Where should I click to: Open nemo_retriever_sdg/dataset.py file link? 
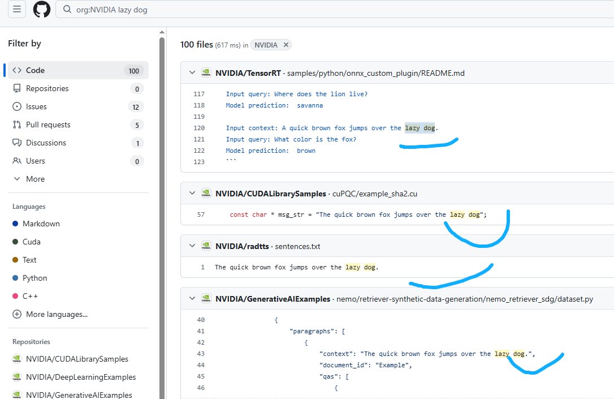click(x=465, y=299)
